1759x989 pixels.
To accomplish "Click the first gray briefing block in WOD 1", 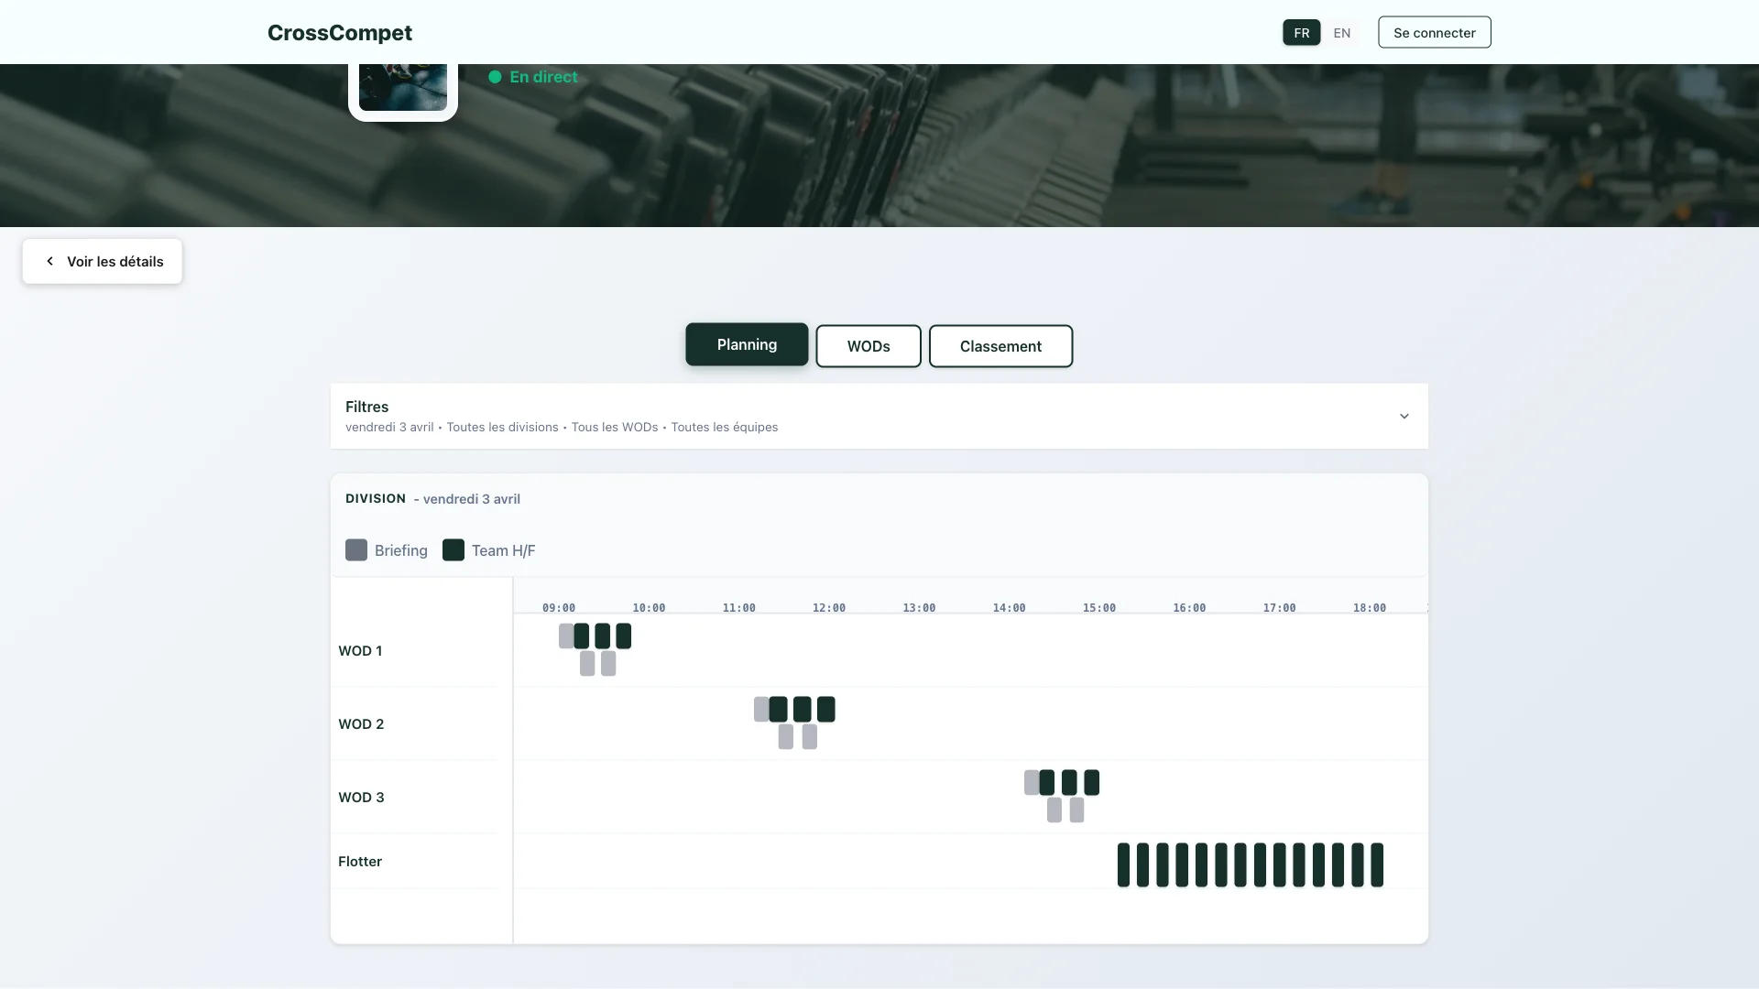I will point(566,636).
